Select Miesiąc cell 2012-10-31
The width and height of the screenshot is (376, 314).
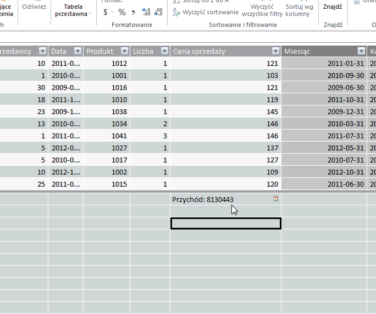(324, 172)
